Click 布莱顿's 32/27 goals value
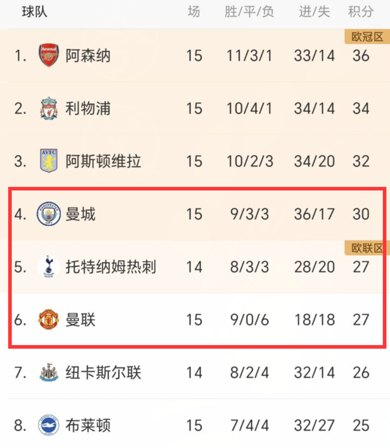390x448 pixels. 314,425
